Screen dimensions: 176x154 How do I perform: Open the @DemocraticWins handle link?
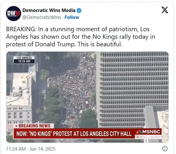(42, 17)
